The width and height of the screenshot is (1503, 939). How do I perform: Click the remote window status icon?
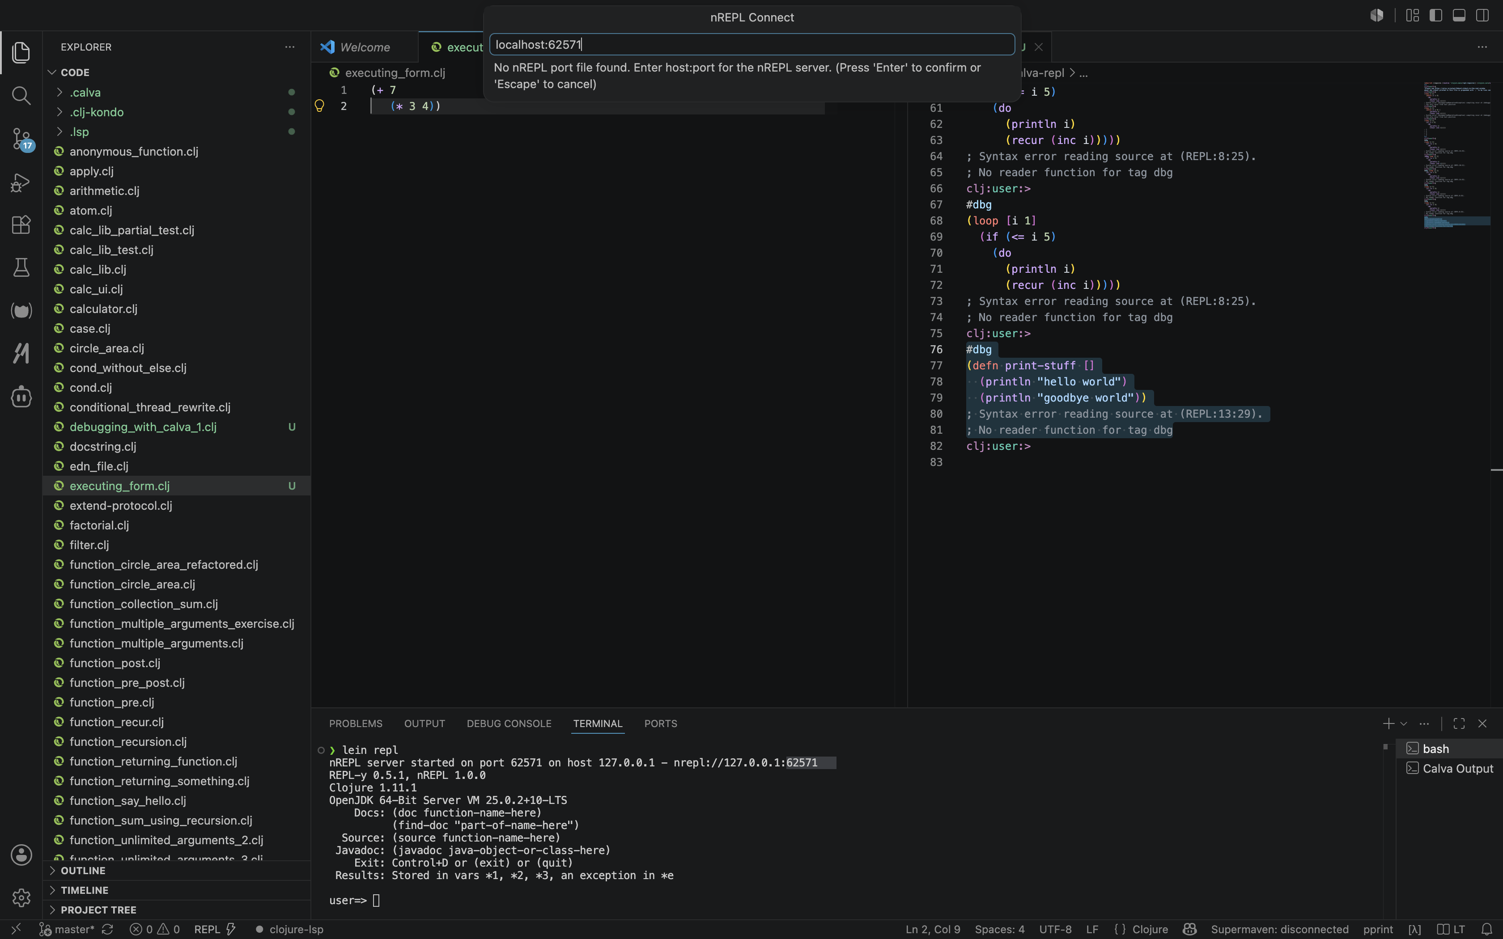(x=16, y=930)
